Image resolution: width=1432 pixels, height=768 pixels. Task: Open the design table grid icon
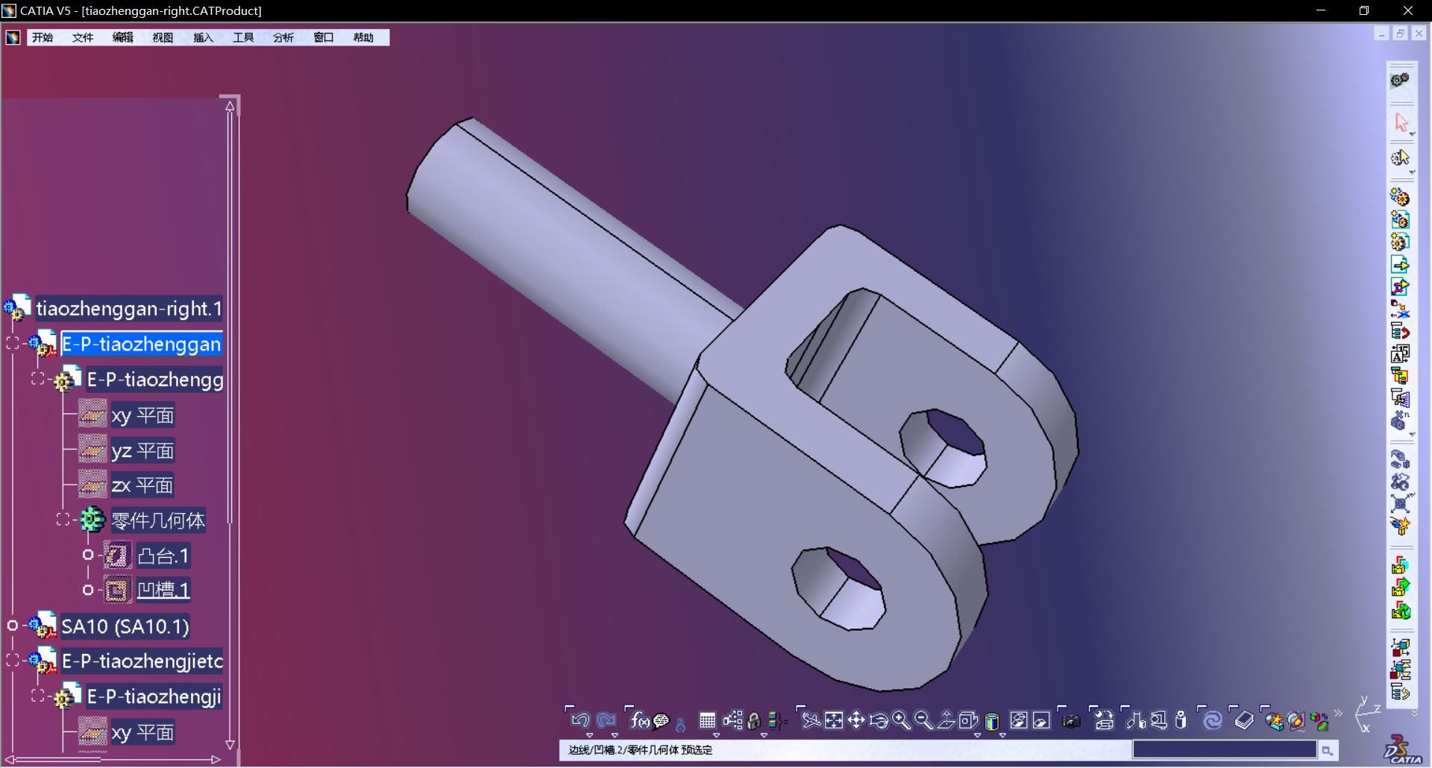pos(707,720)
